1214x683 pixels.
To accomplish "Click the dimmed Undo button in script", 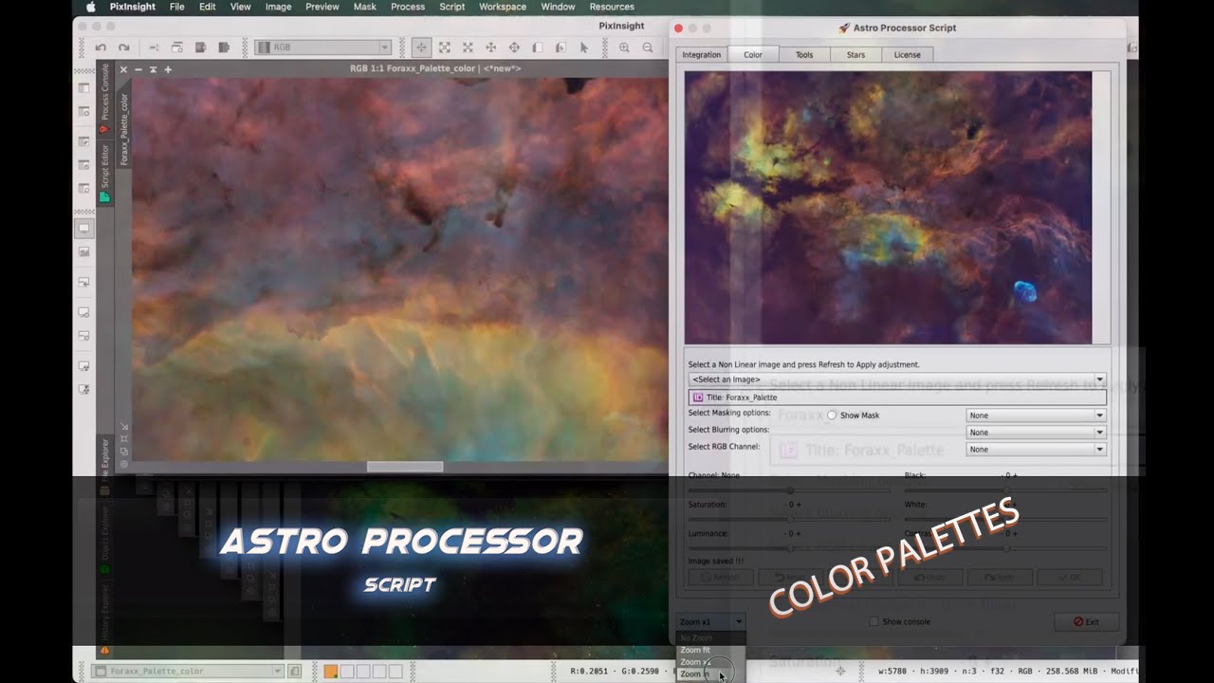I will click(x=929, y=577).
